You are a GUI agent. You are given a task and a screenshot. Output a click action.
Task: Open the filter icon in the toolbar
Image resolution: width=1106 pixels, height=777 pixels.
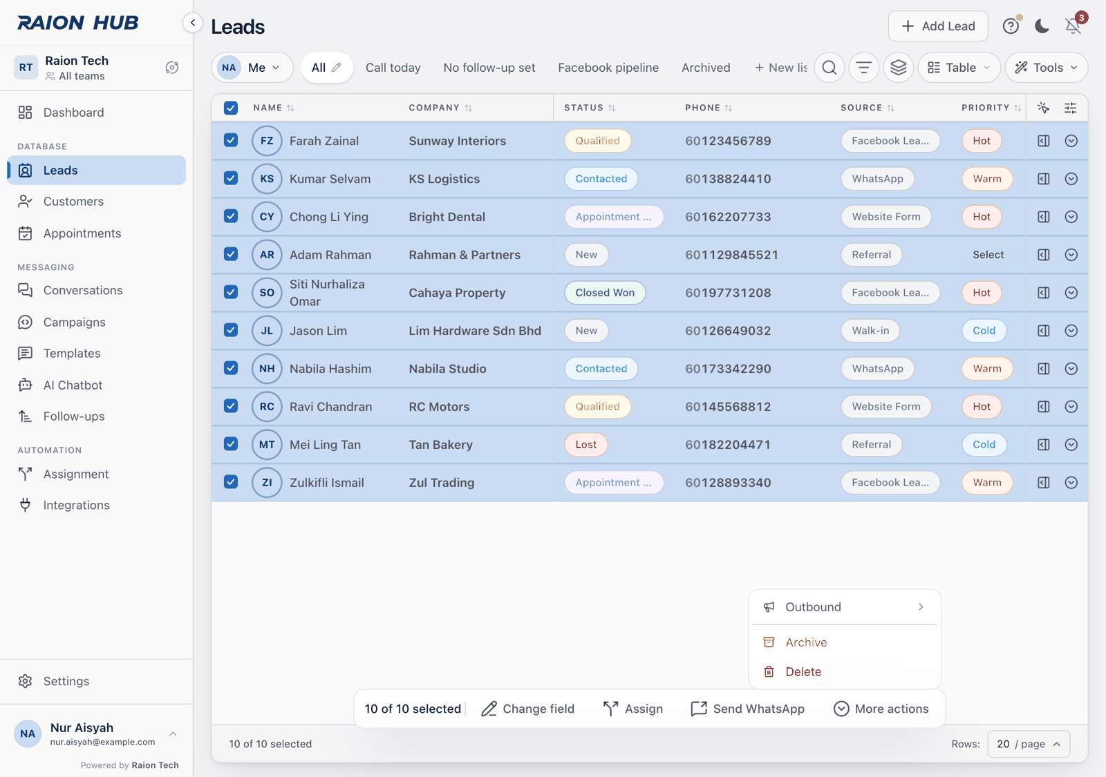[864, 68]
